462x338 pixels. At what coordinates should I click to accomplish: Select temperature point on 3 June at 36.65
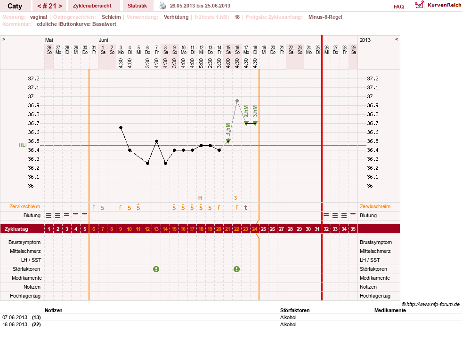pyautogui.click(x=121, y=128)
